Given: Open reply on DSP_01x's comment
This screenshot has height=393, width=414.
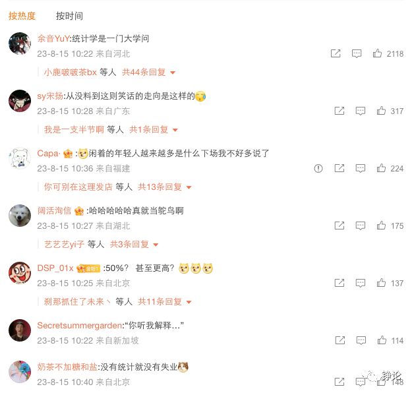Looking at the screenshot, I should [x=361, y=283].
